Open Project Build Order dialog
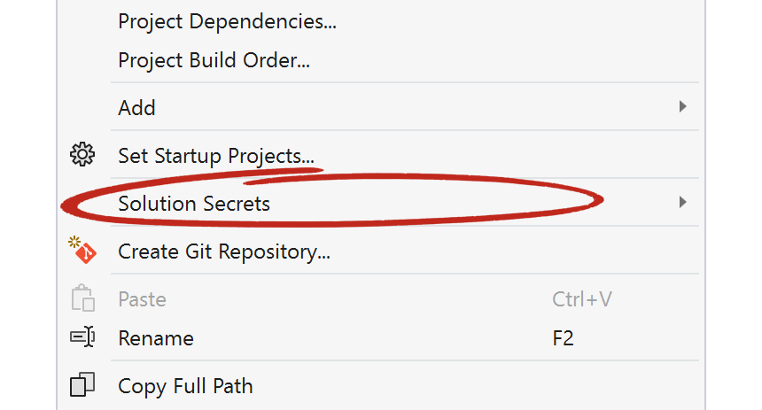The width and height of the screenshot is (762, 410). coord(214,60)
